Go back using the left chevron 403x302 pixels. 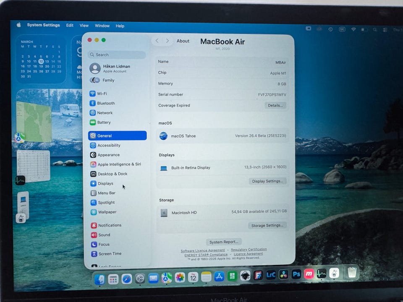pos(157,41)
